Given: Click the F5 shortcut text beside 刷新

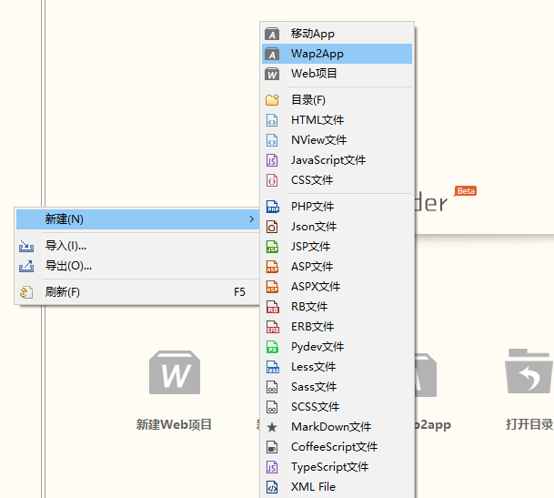Looking at the screenshot, I should (239, 292).
